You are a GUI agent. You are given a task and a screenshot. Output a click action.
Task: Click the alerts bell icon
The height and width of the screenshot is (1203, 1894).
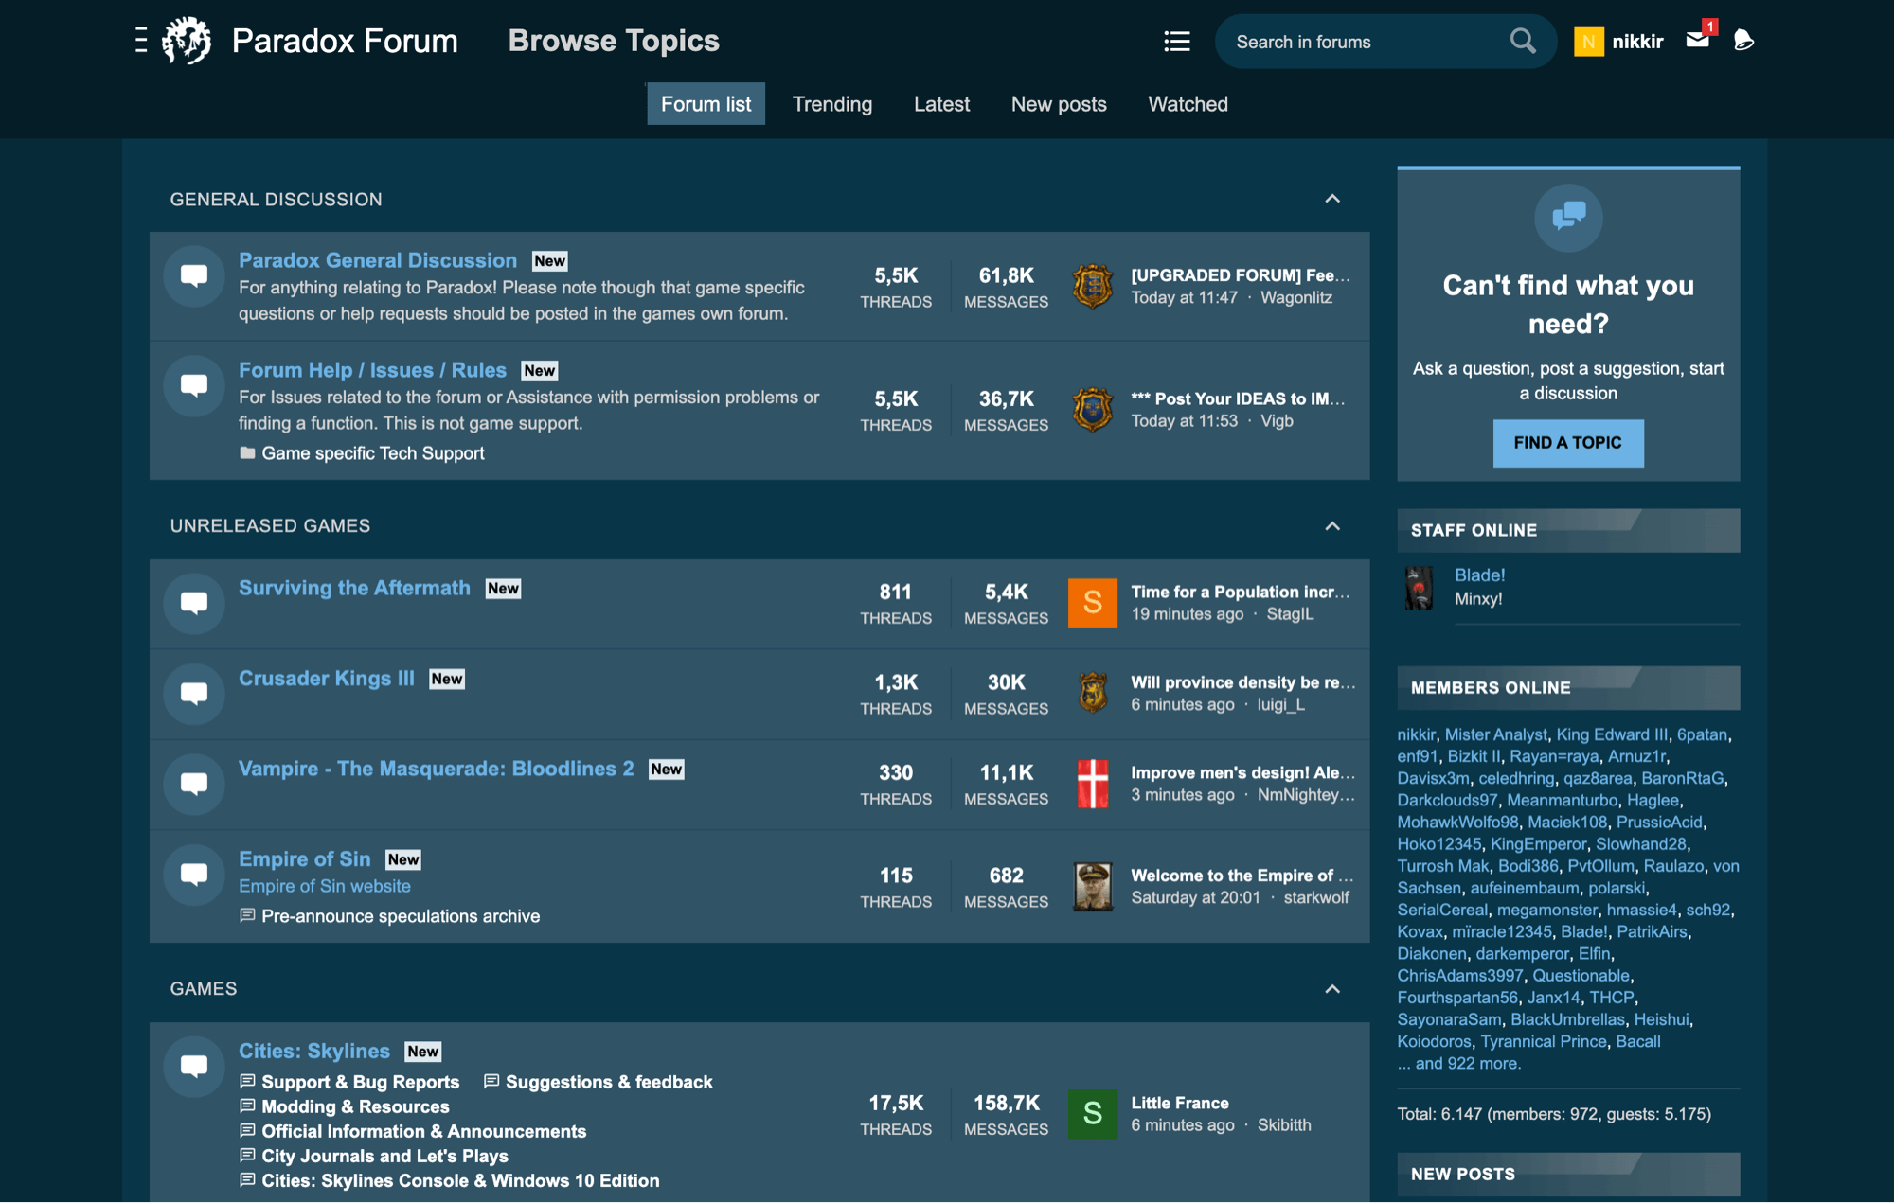[x=1743, y=42]
